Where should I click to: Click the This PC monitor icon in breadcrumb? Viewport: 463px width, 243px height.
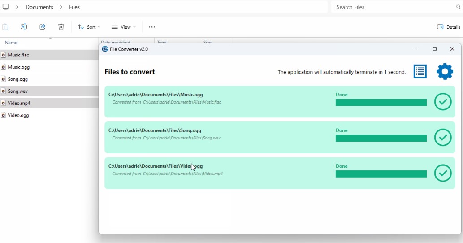6,7
